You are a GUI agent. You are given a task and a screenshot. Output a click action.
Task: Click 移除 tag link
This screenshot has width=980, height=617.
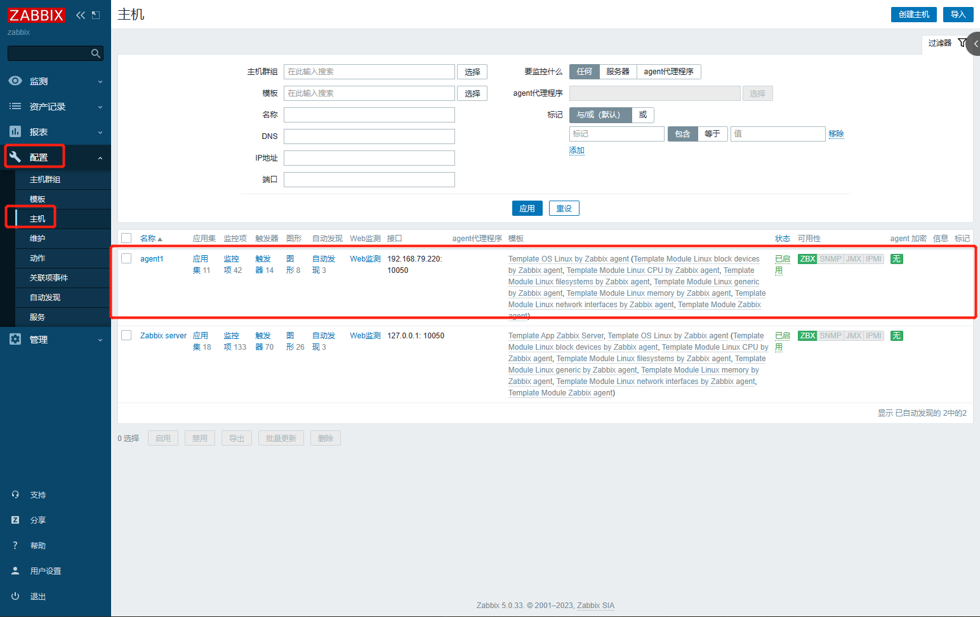(836, 134)
